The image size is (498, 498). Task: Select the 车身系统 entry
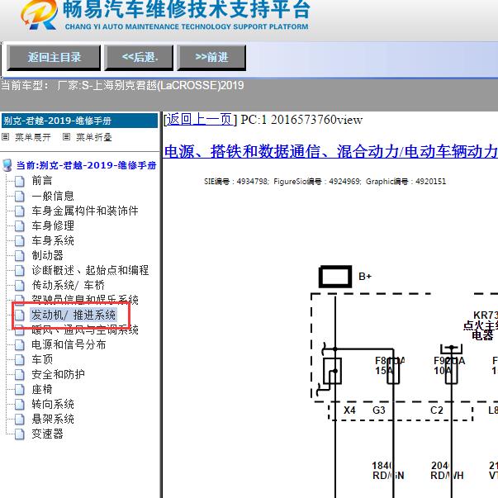[x=53, y=240]
